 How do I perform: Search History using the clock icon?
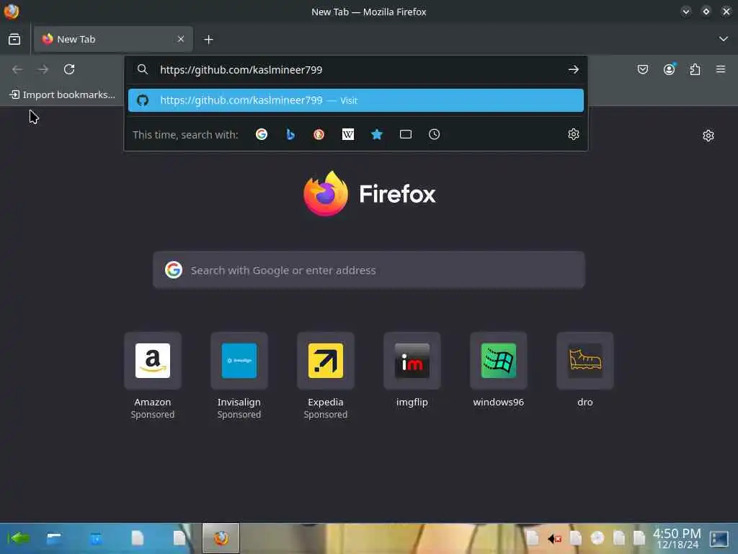[x=434, y=135]
